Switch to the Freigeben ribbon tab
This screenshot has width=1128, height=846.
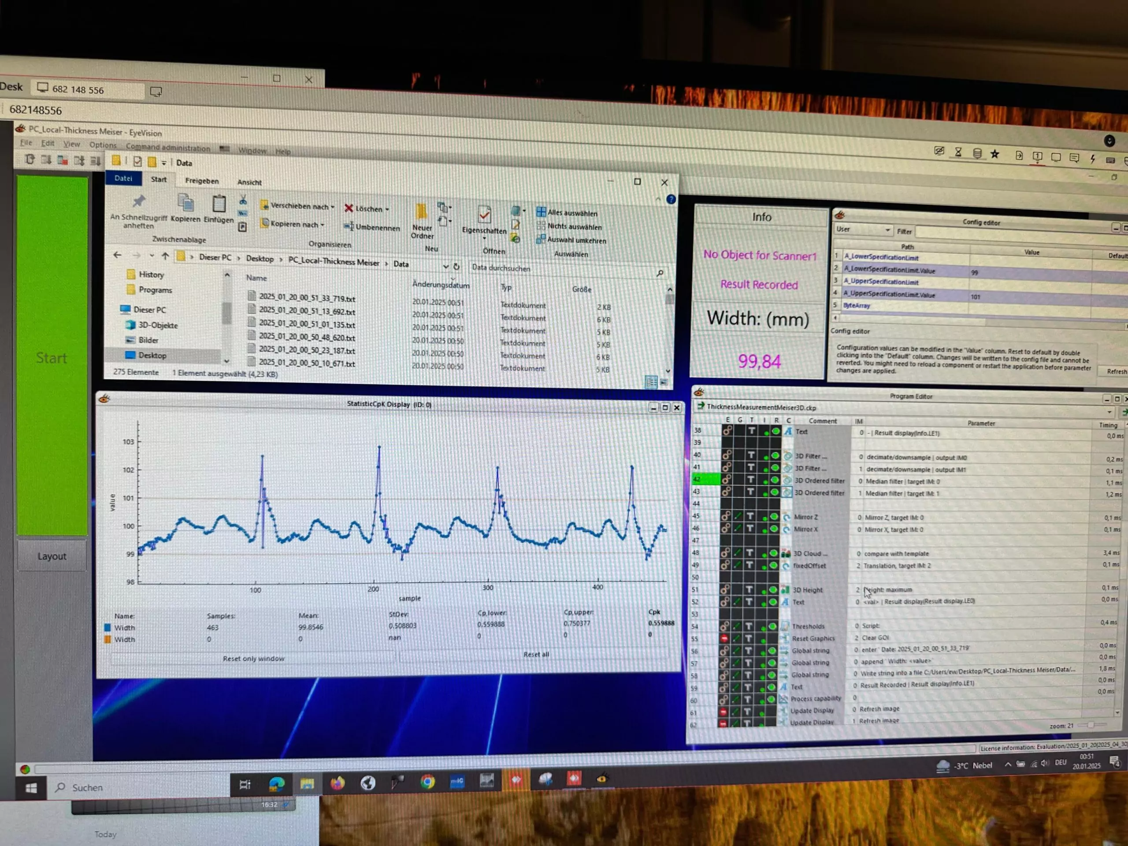pos(202,181)
